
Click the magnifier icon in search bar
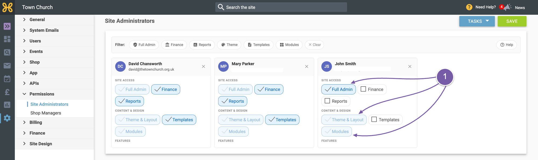[x=221, y=7]
